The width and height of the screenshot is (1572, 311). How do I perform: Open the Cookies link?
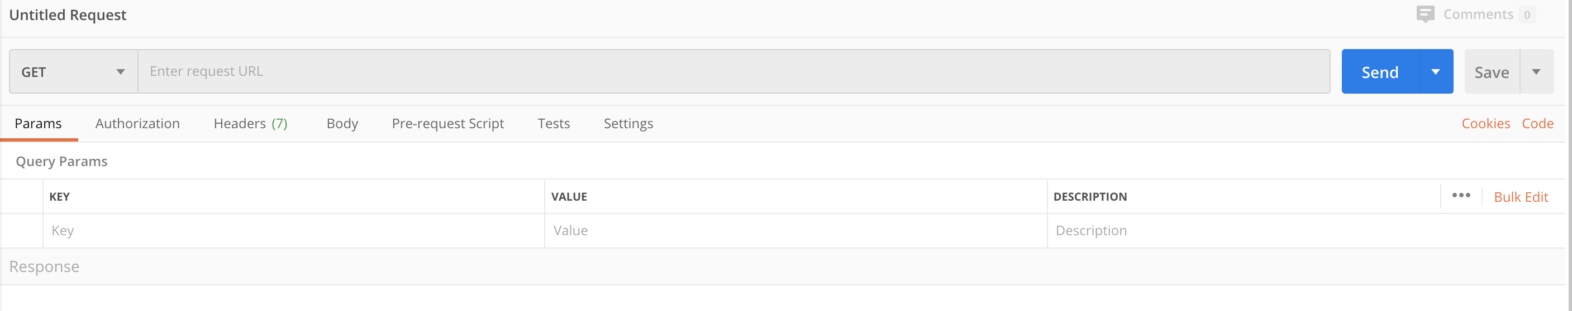(x=1486, y=124)
